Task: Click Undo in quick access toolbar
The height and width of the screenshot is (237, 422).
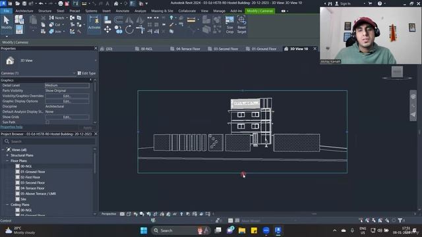Action: click(41, 3)
